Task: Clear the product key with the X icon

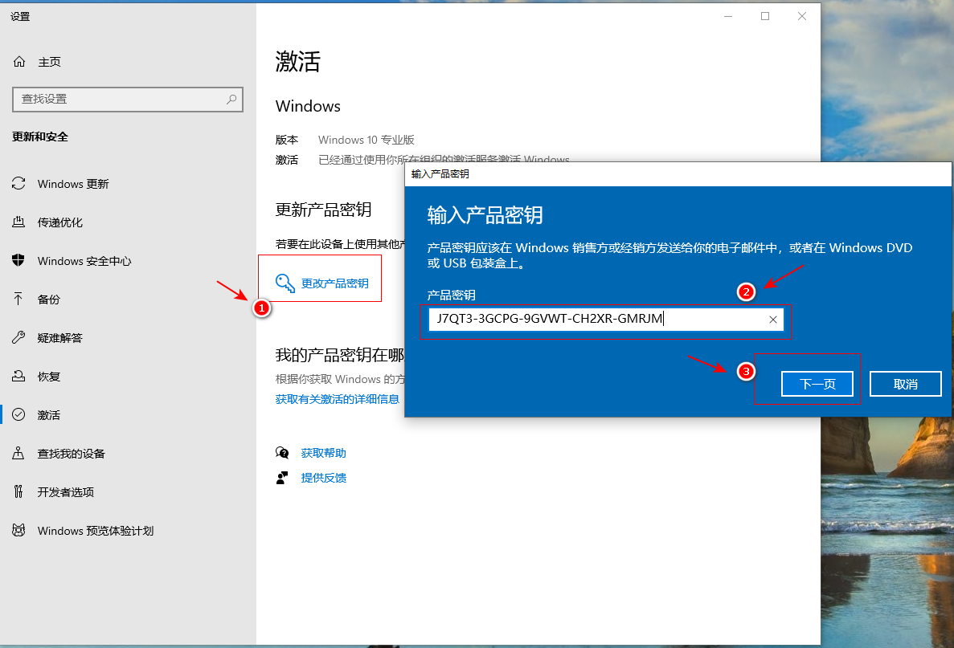Action: pyautogui.click(x=772, y=320)
